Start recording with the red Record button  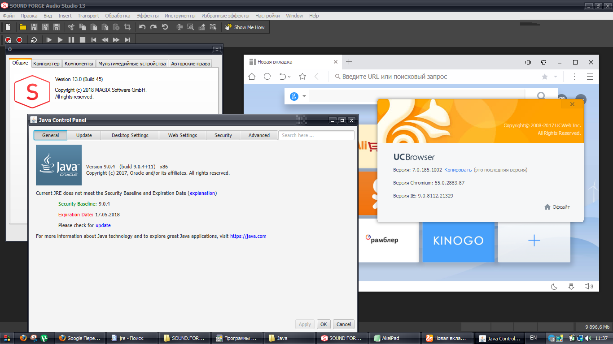(19, 40)
